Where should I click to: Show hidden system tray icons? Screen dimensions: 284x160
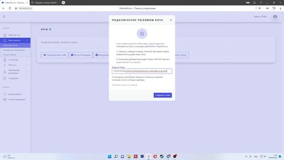[246, 156]
